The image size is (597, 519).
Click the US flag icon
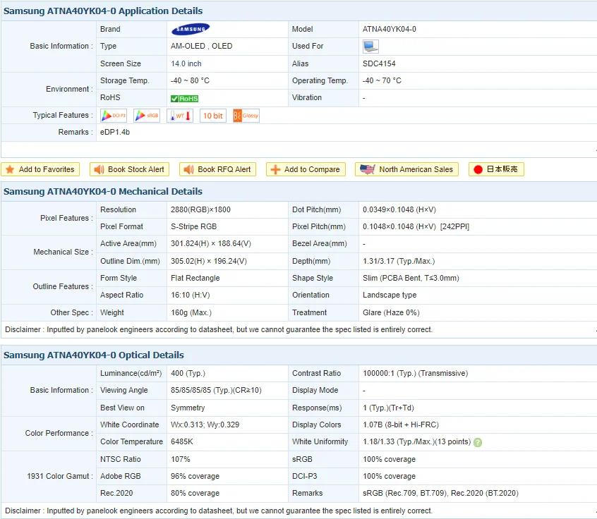pos(368,169)
